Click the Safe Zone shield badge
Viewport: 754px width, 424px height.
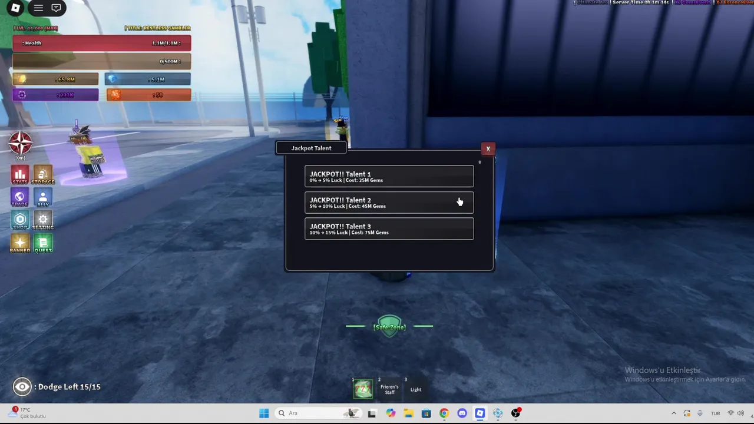click(389, 327)
